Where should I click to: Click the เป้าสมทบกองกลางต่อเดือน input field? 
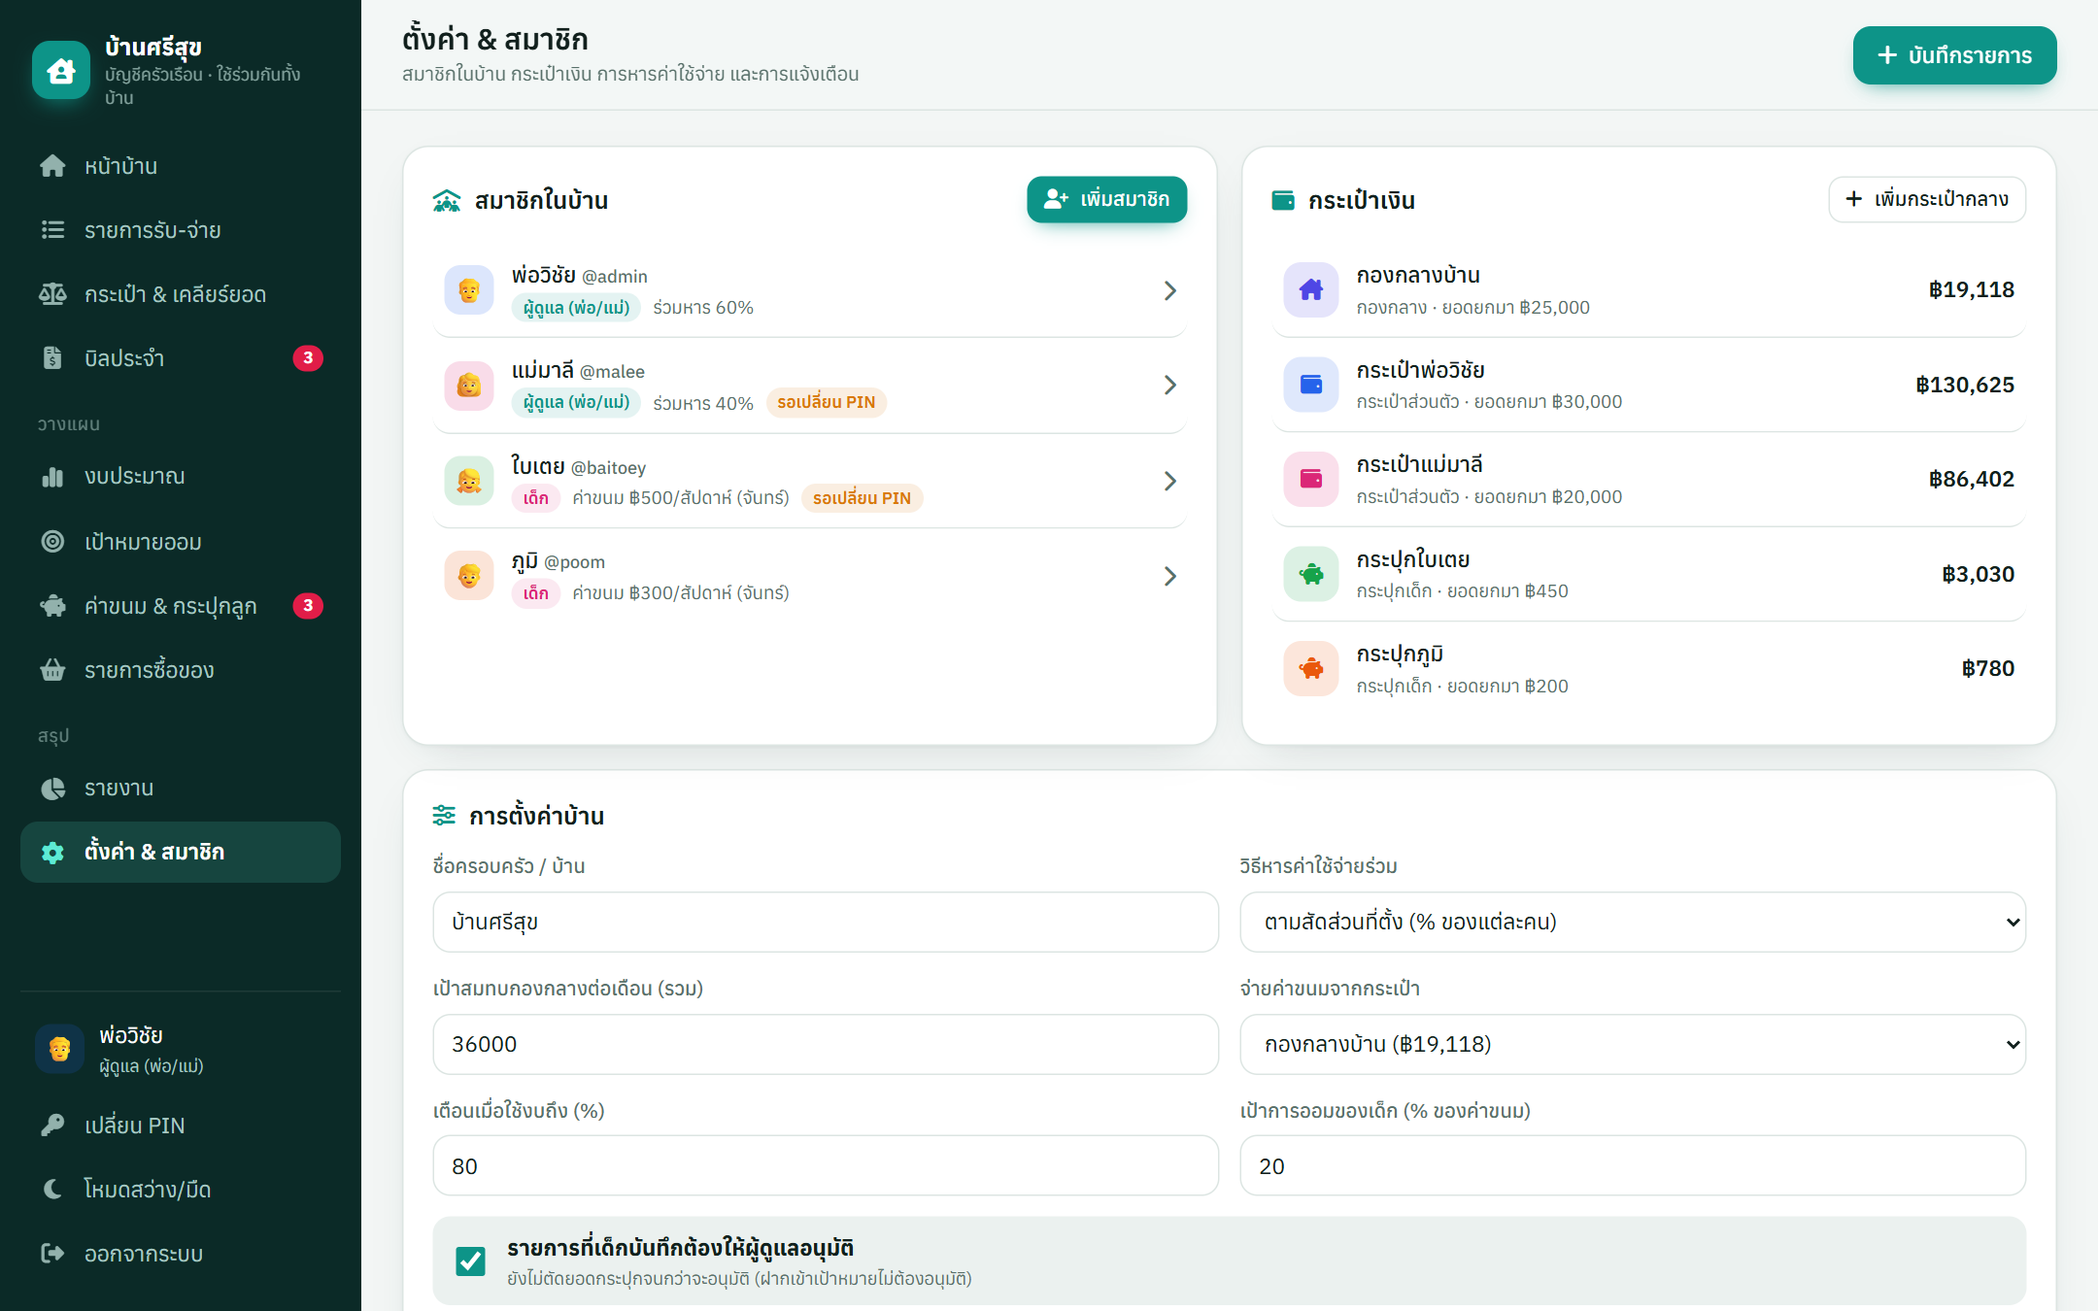tap(826, 1044)
